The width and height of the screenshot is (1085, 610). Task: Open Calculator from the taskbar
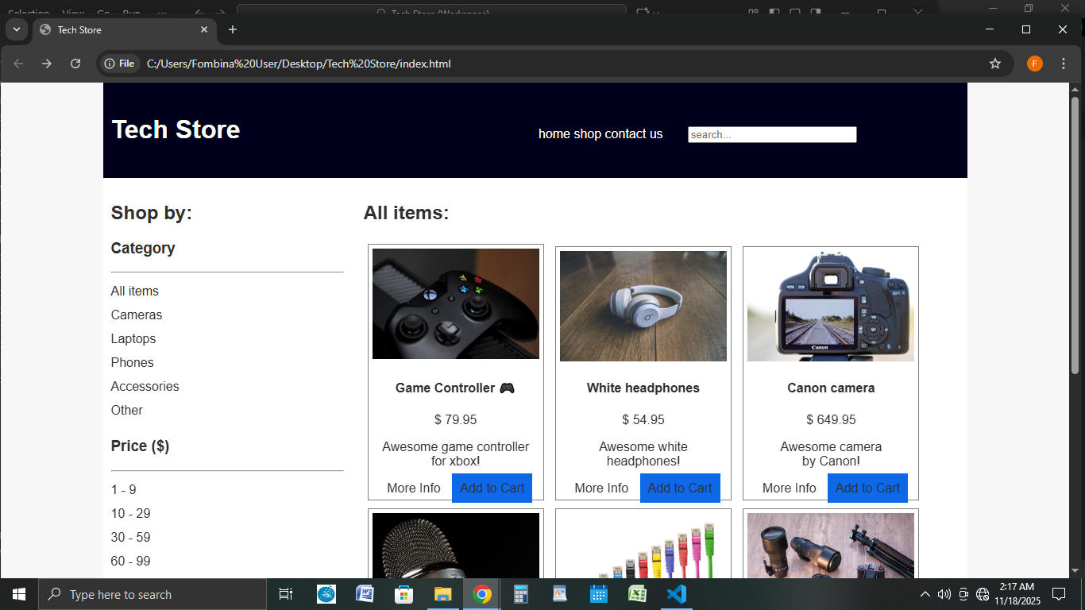tap(520, 594)
